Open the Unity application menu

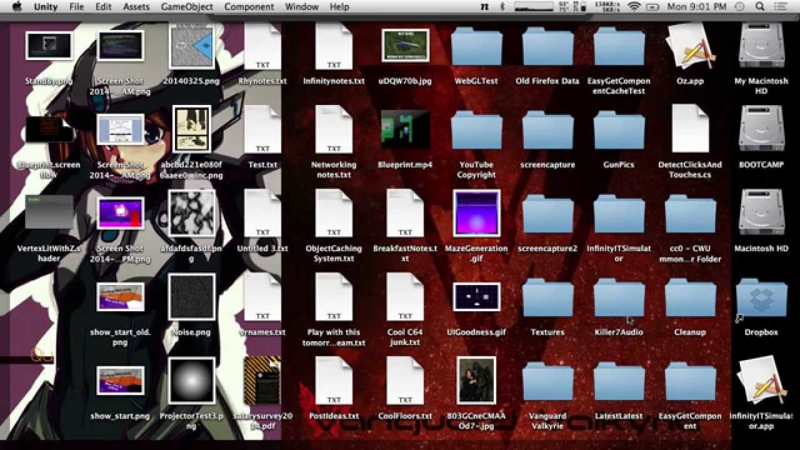[x=45, y=7]
